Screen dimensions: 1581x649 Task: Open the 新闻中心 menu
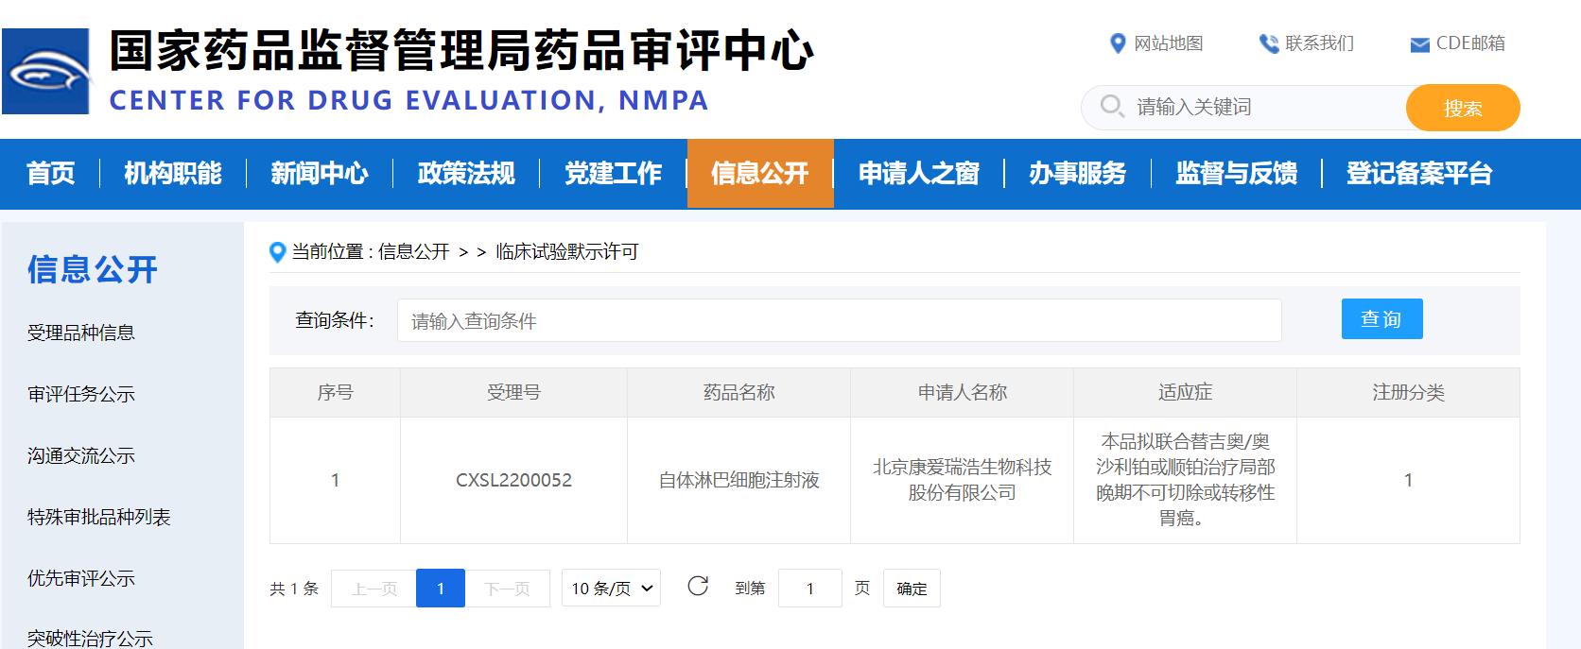coord(320,173)
